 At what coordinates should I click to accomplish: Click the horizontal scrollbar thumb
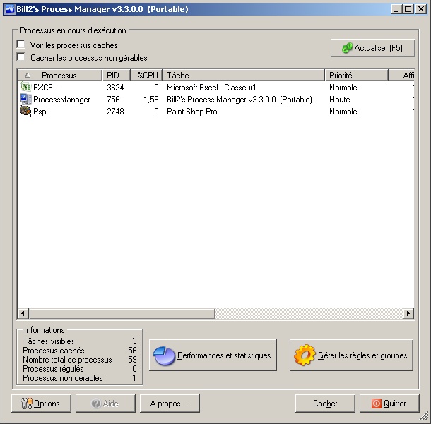[122, 314]
